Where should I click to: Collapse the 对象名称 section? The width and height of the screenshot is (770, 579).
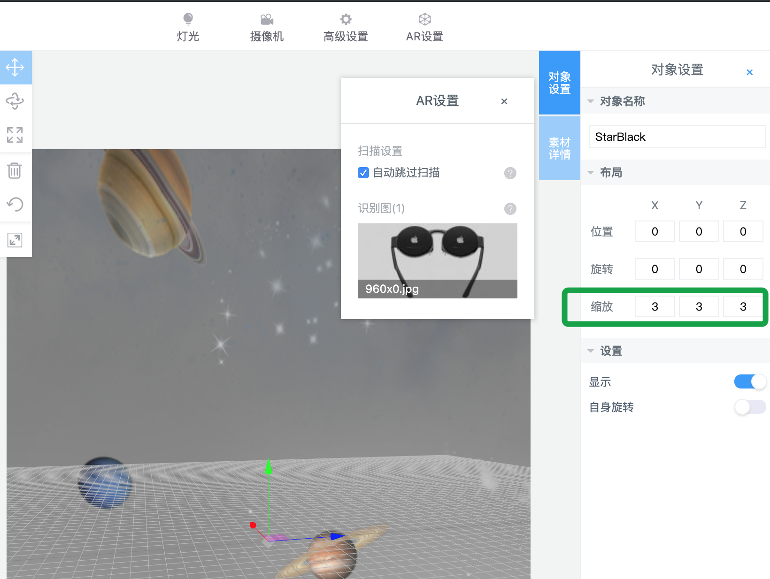tap(591, 101)
